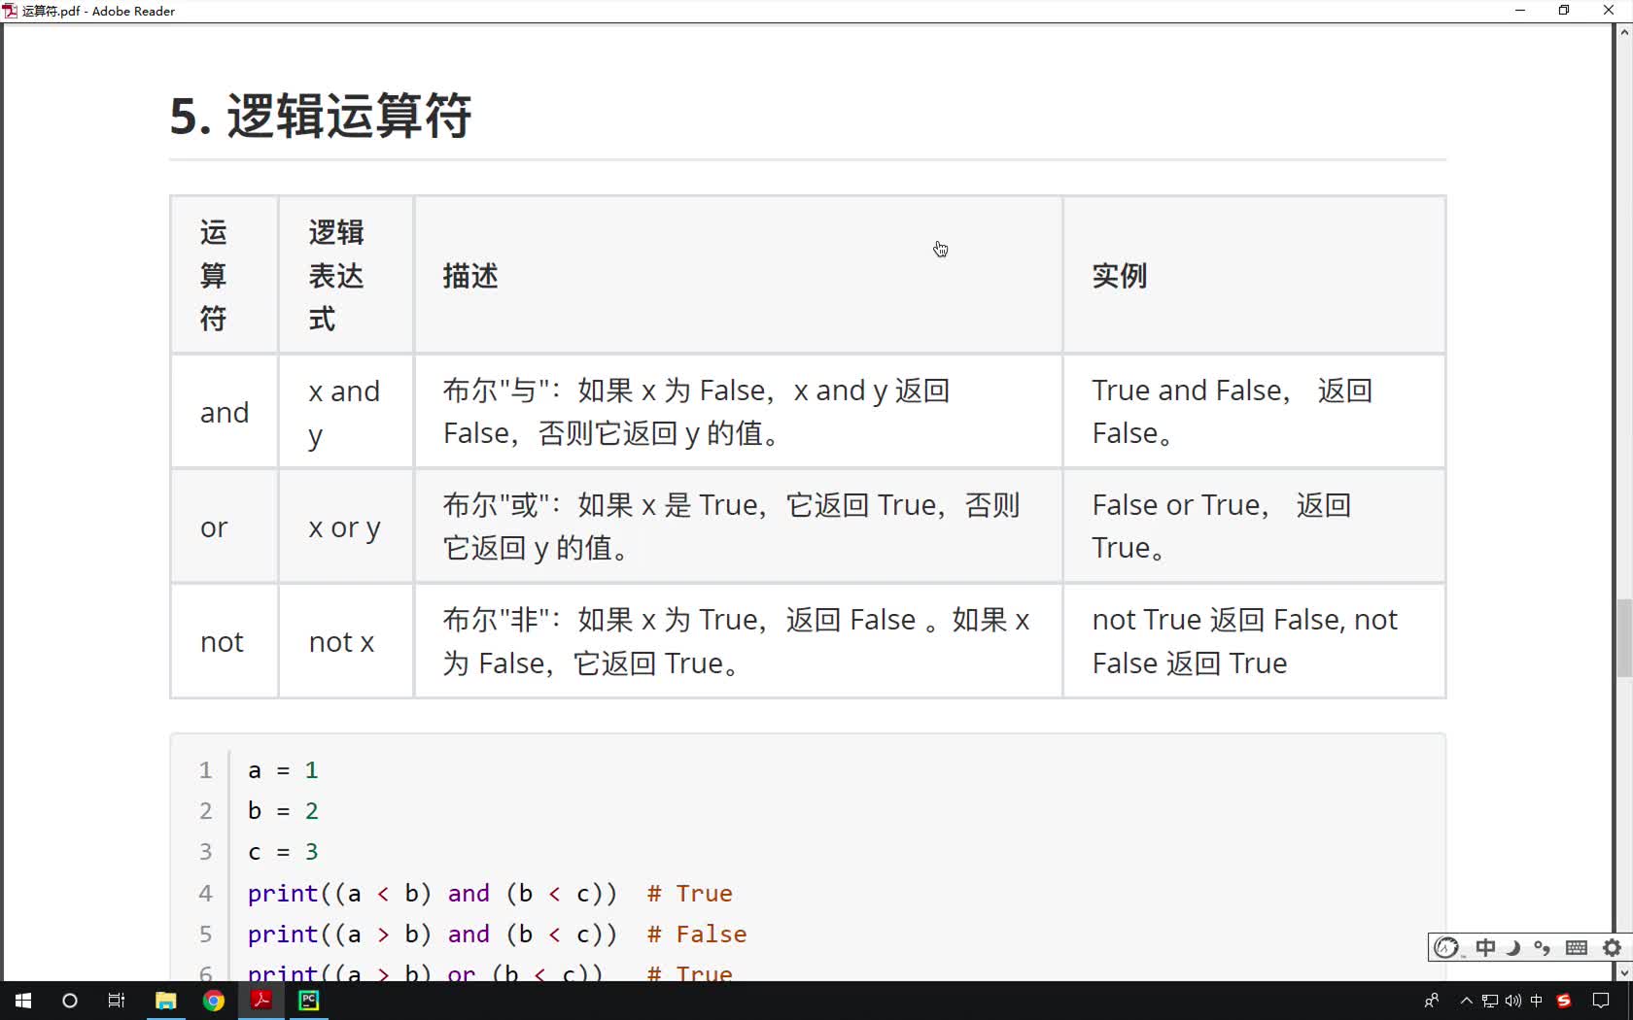The height and width of the screenshot is (1020, 1633).
Task: Click the Sogou IME logo on floating toolbar
Action: point(1446,947)
